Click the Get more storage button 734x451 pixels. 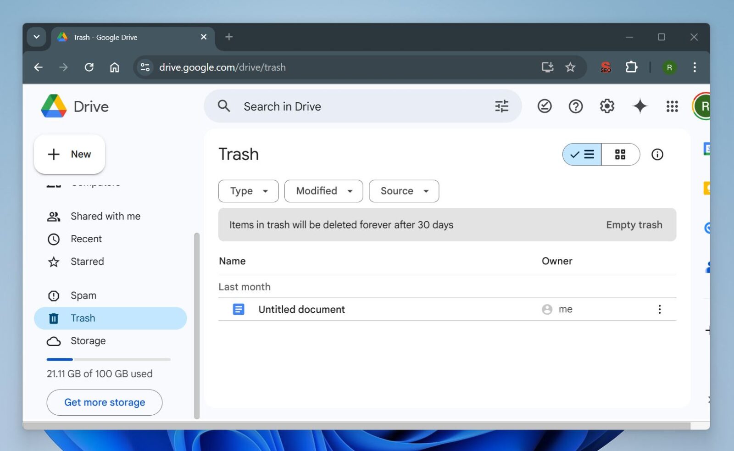104,402
